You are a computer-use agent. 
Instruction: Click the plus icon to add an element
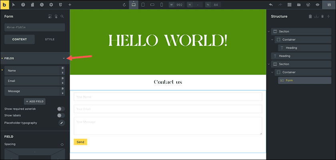(x=70, y=5)
